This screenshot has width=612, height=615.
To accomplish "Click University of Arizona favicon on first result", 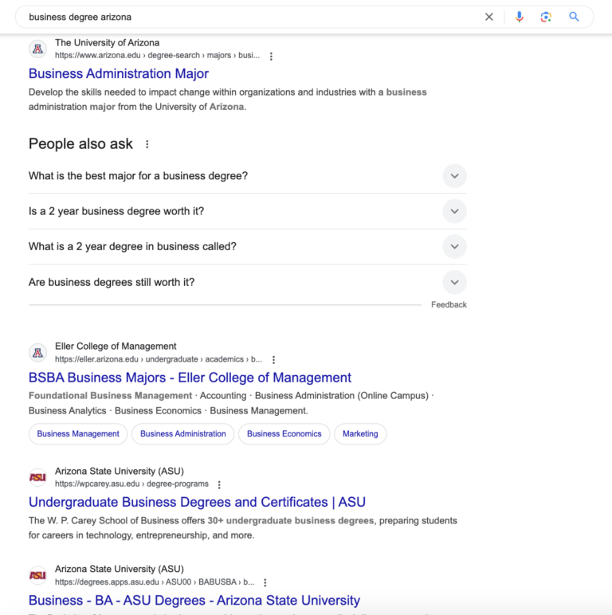I will (38, 49).
